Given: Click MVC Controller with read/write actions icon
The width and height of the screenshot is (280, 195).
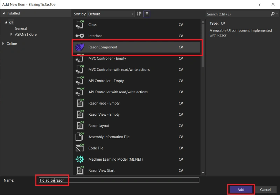Looking at the screenshot, I should tap(80, 69).
